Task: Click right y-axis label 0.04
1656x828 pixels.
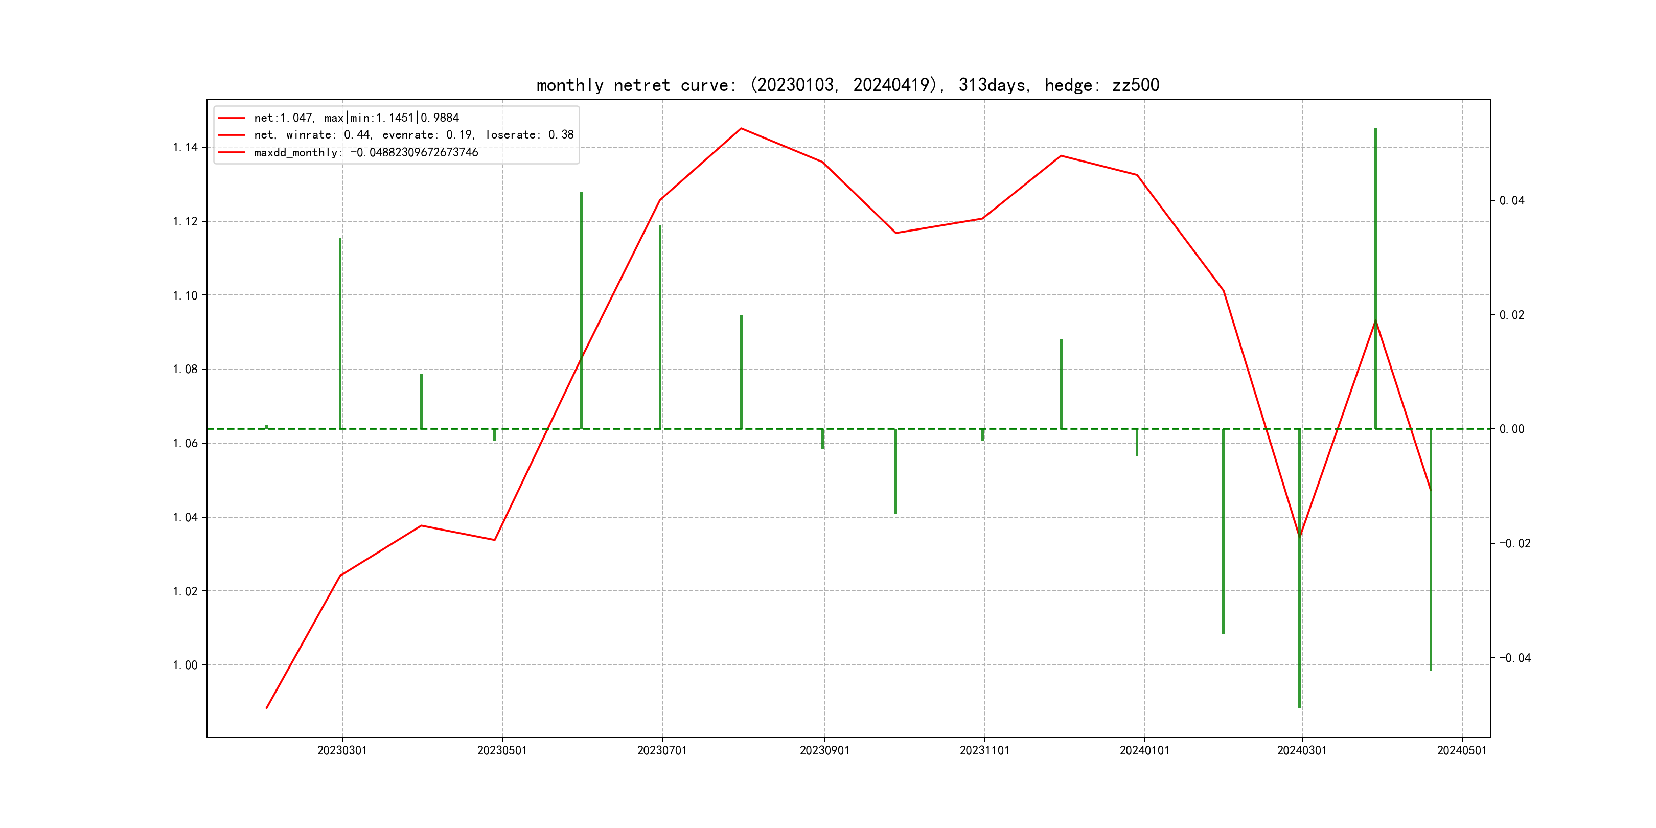Action: click(x=1511, y=200)
